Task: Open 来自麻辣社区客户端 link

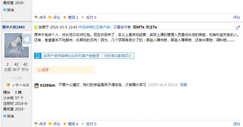Action: pyautogui.click(x=94, y=27)
